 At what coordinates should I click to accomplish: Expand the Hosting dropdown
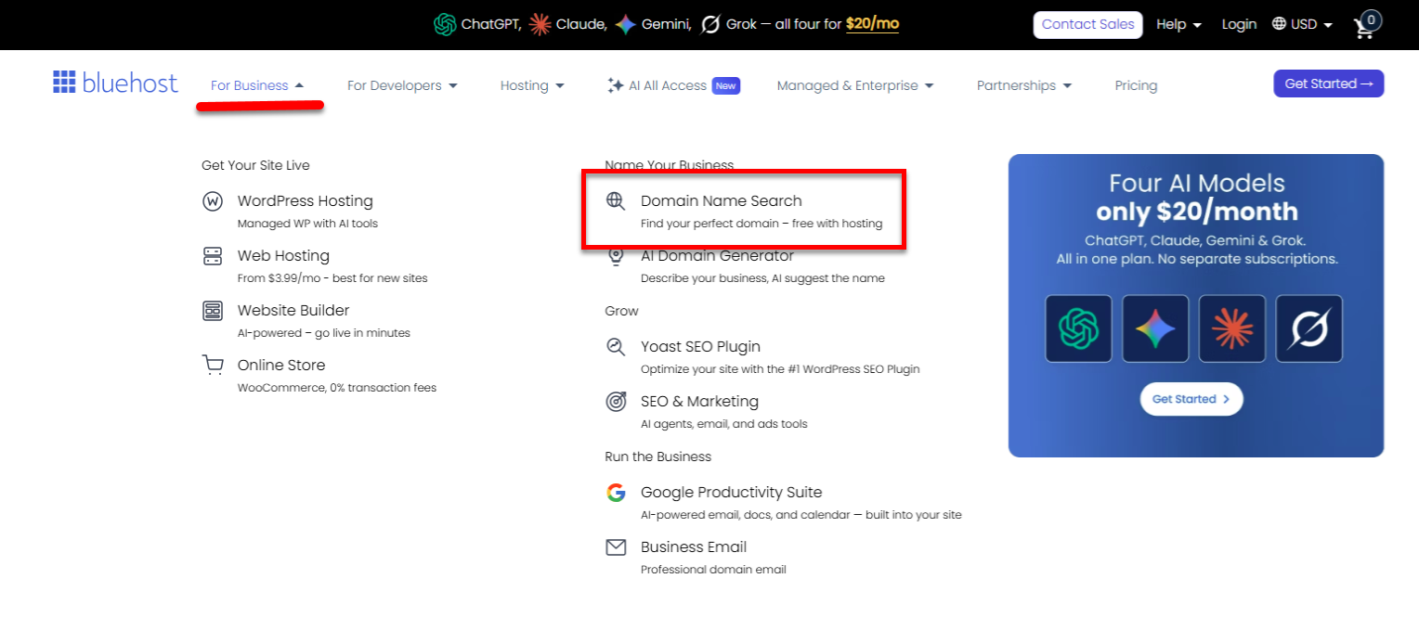click(x=532, y=85)
